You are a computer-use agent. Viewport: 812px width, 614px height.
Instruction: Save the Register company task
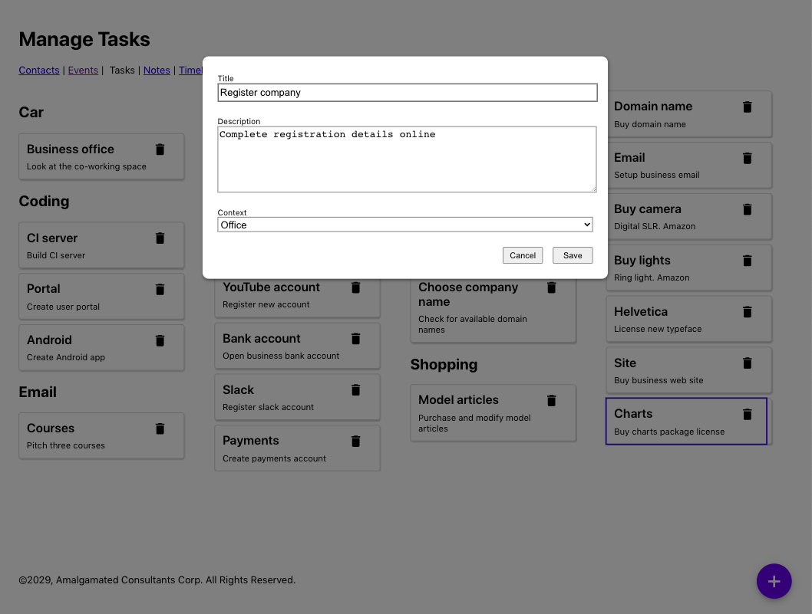tap(573, 255)
